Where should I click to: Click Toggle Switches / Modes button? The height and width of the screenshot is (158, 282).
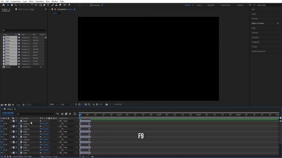pos(49,157)
